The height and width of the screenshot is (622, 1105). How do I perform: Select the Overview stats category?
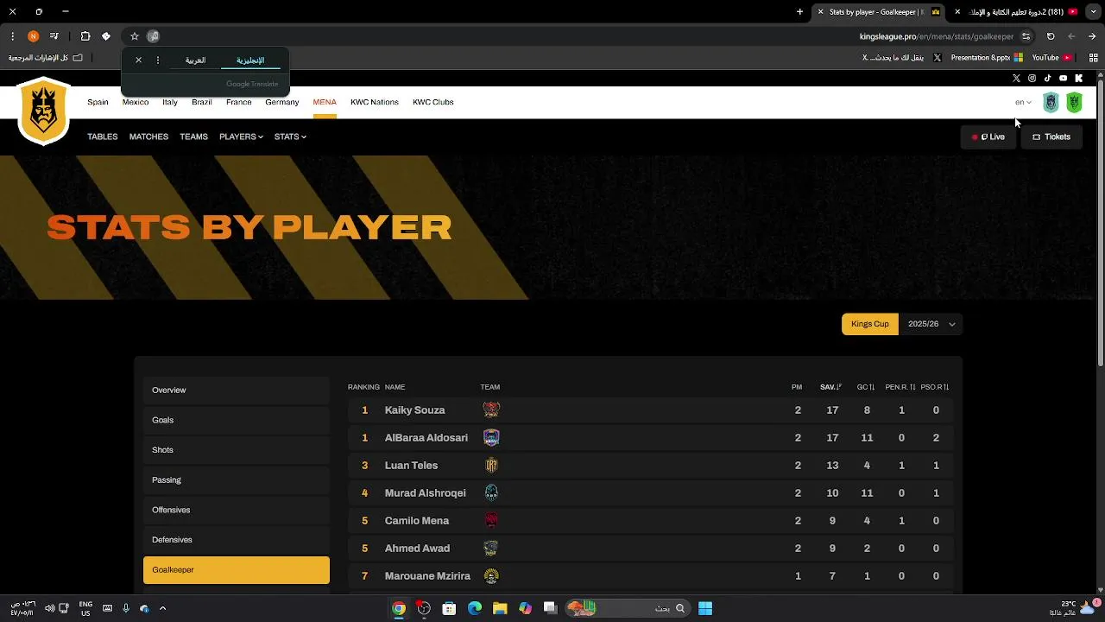point(237,390)
